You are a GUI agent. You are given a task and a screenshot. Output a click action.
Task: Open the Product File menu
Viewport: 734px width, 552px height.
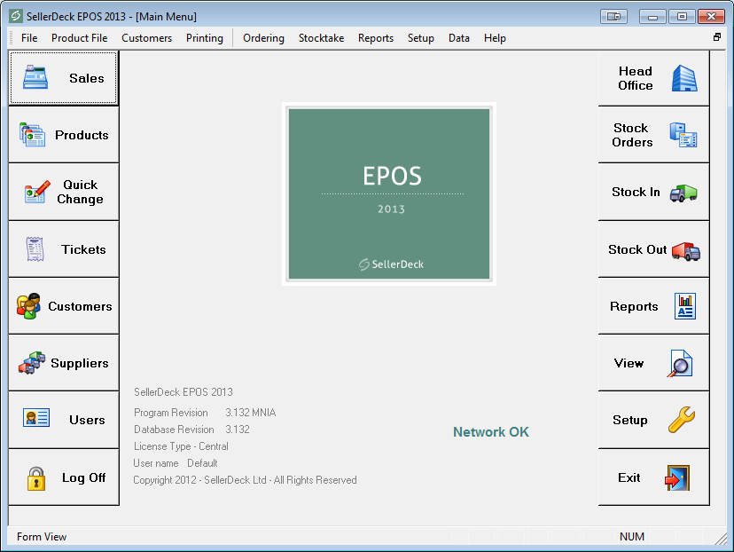(x=79, y=38)
